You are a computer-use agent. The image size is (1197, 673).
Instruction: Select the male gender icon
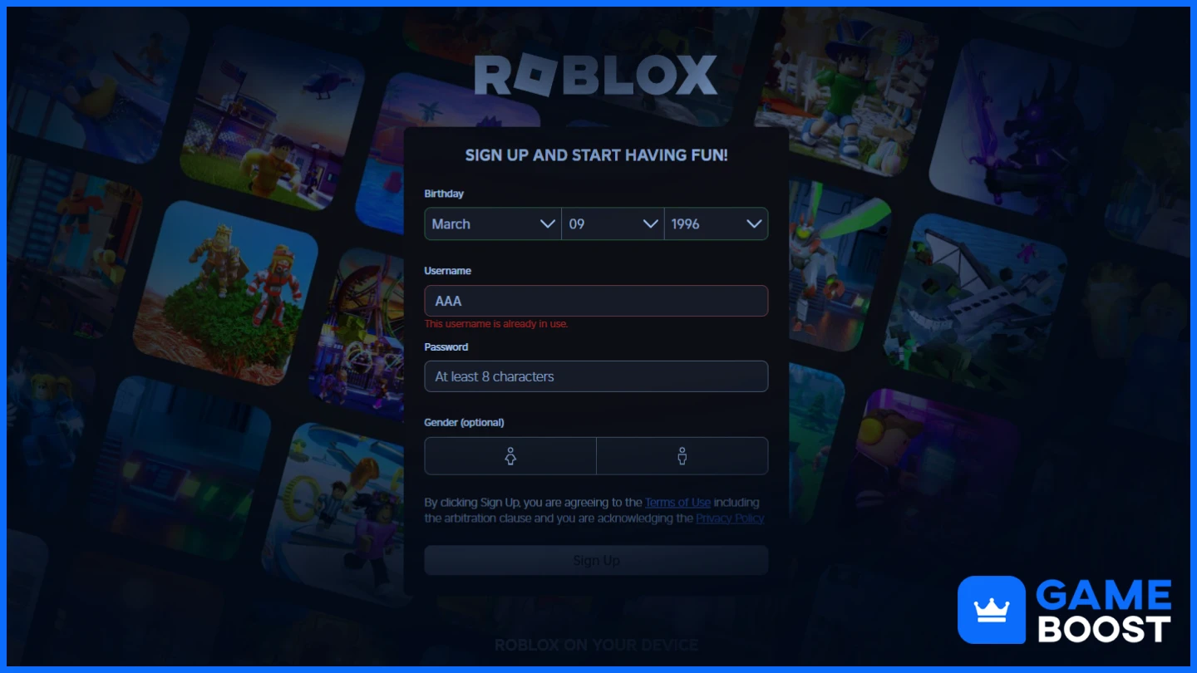pos(682,456)
